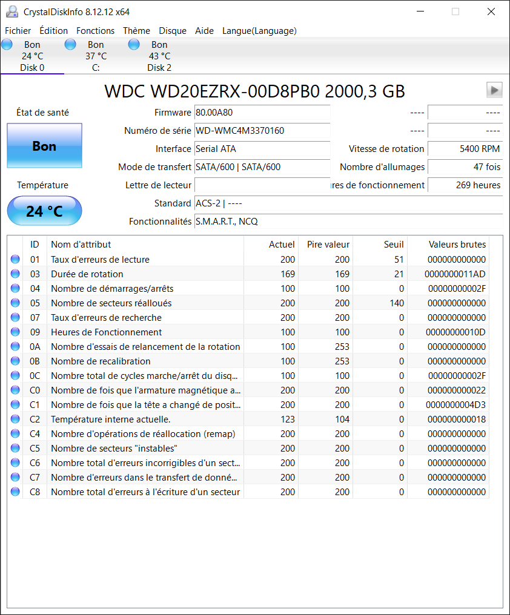Screen dimensions: 510x615
Task: Click the Firmware field 80.00A80
Action: (x=262, y=113)
